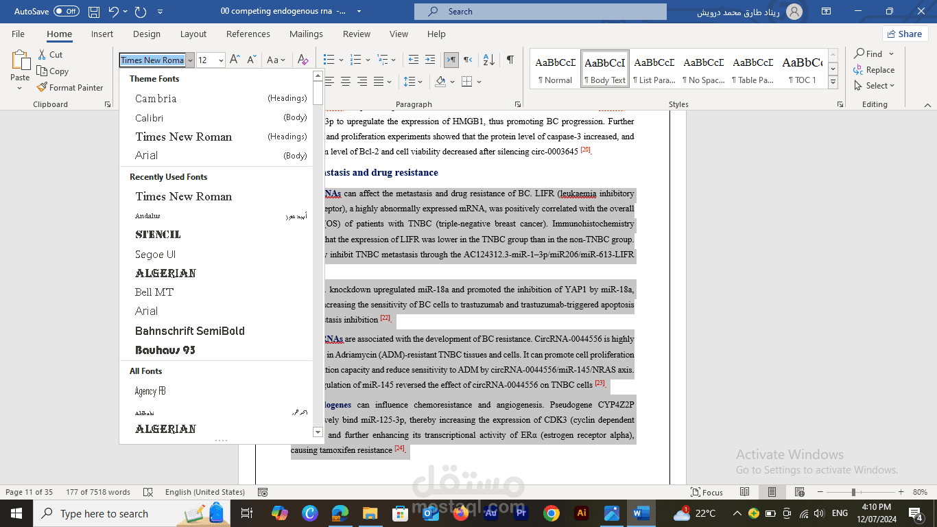Undo the last action
Image resolution: width=937 pixels, height=527 pixels.
(115, 12)
